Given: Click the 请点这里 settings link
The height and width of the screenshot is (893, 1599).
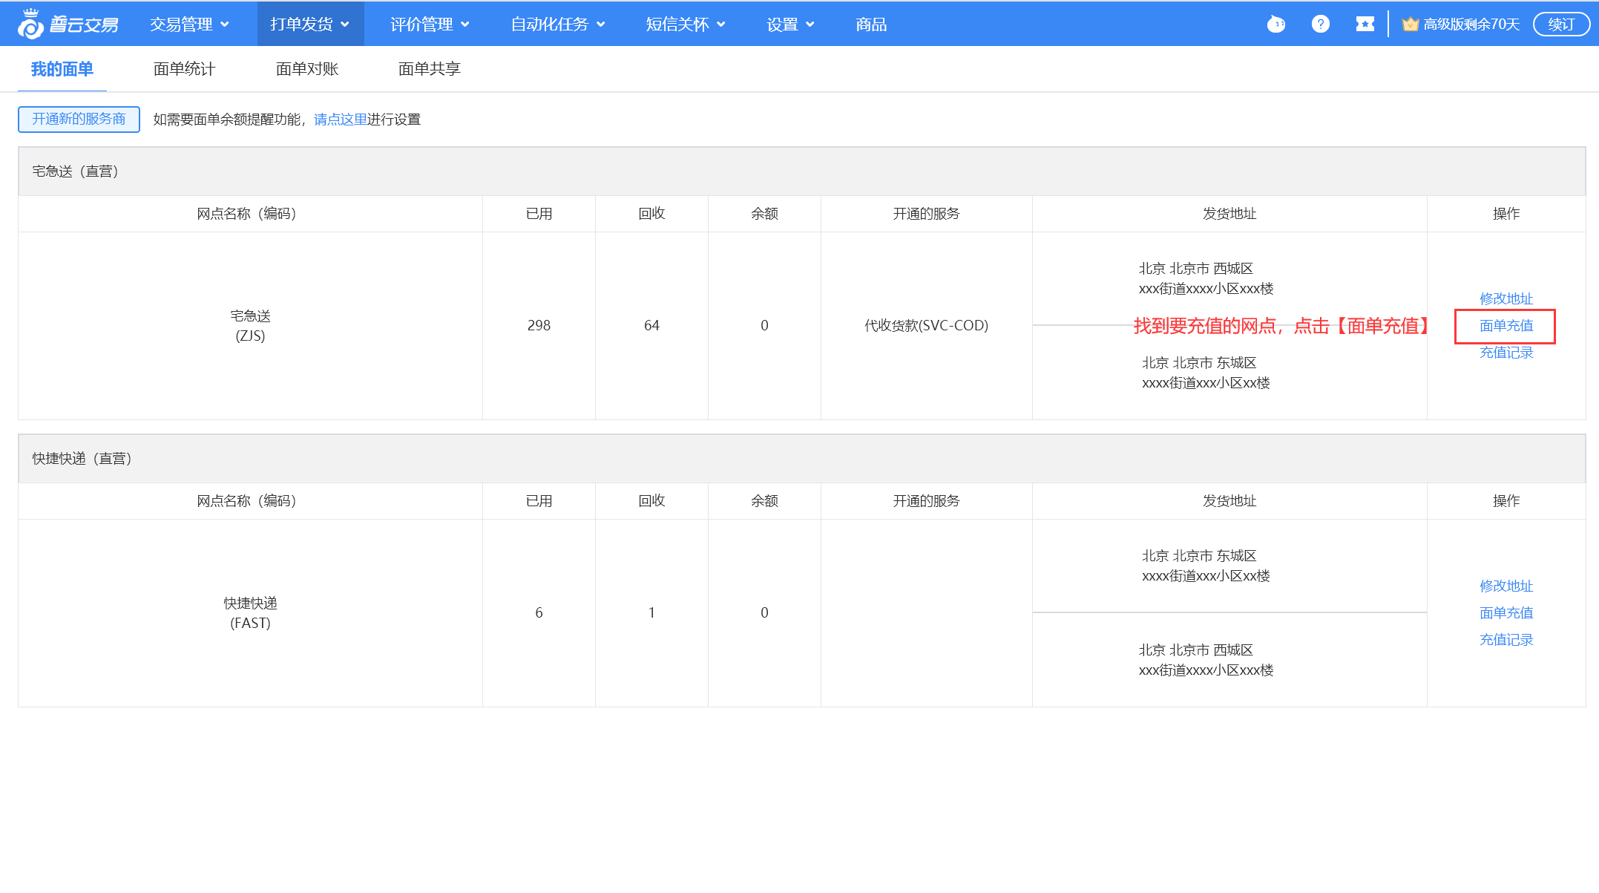Looking at the screenshot, I should pyautogui.click(x=341, y=120).
